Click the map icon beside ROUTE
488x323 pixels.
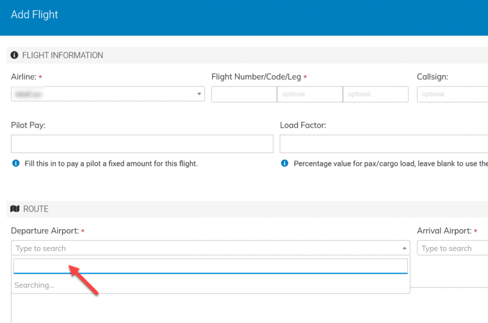(x=15, y=209)
